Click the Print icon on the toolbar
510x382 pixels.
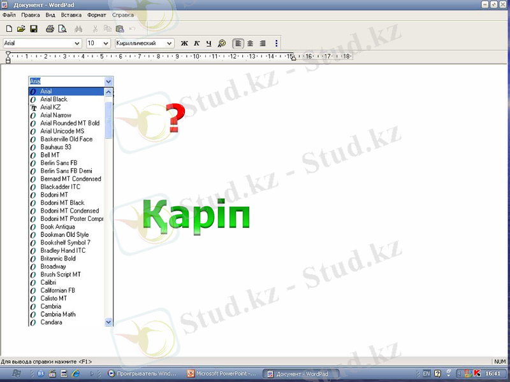pos(49,28)
